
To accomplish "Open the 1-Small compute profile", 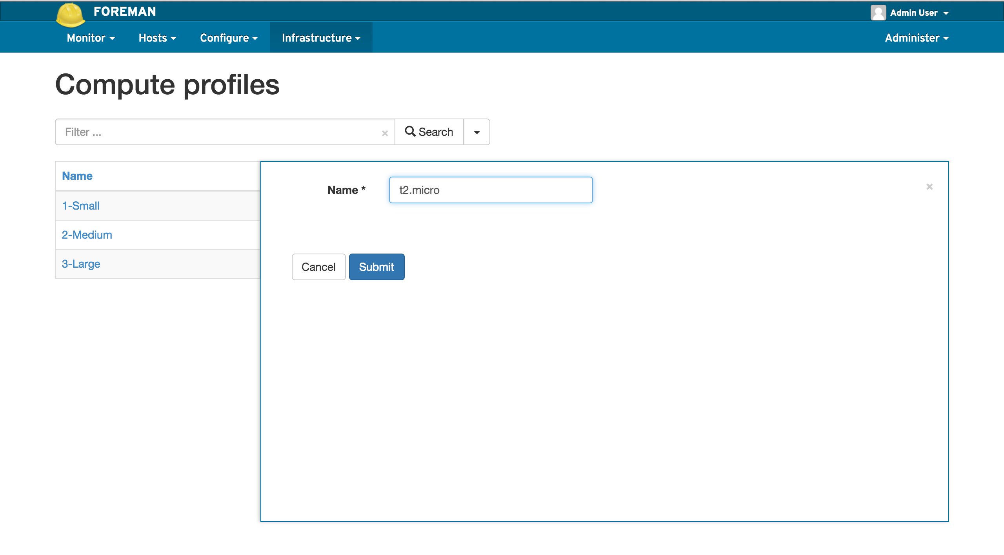I will (81, 206).
